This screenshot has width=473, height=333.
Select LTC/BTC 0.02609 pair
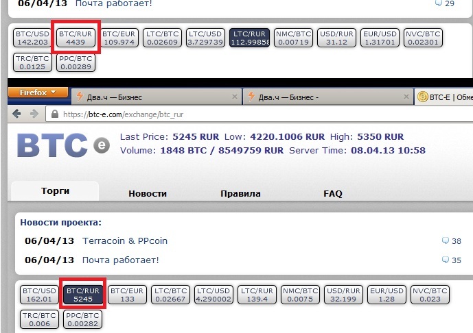(162, 38)
